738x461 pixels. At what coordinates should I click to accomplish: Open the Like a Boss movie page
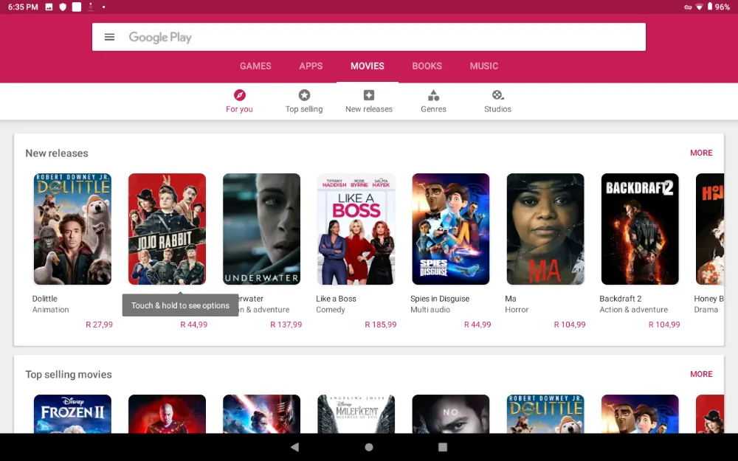(x=356, y=229)
